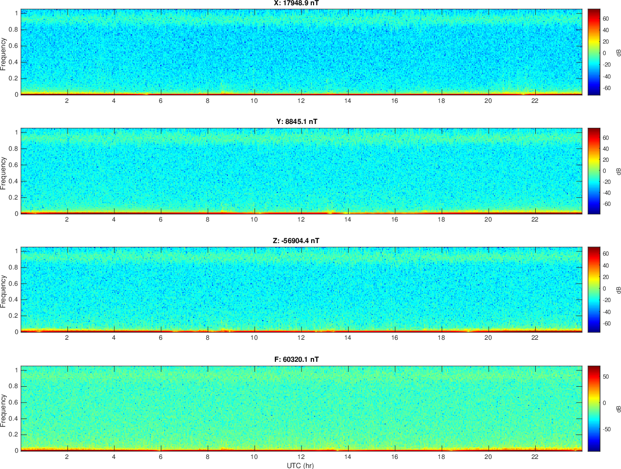Select the F total-field spectrogram plot area

click(x=302, y=408)
